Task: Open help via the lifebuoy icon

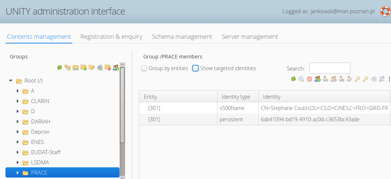Action: click(385, 11)
